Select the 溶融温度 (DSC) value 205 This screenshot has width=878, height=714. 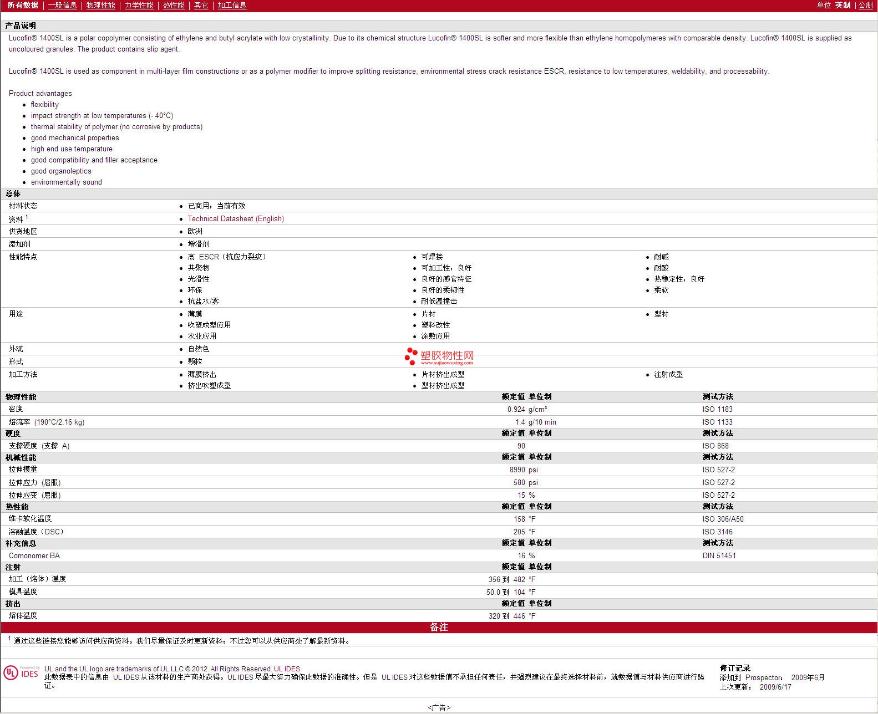point(519,532)
